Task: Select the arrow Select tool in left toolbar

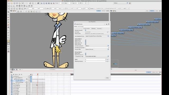Action: (x=8, y=12)
